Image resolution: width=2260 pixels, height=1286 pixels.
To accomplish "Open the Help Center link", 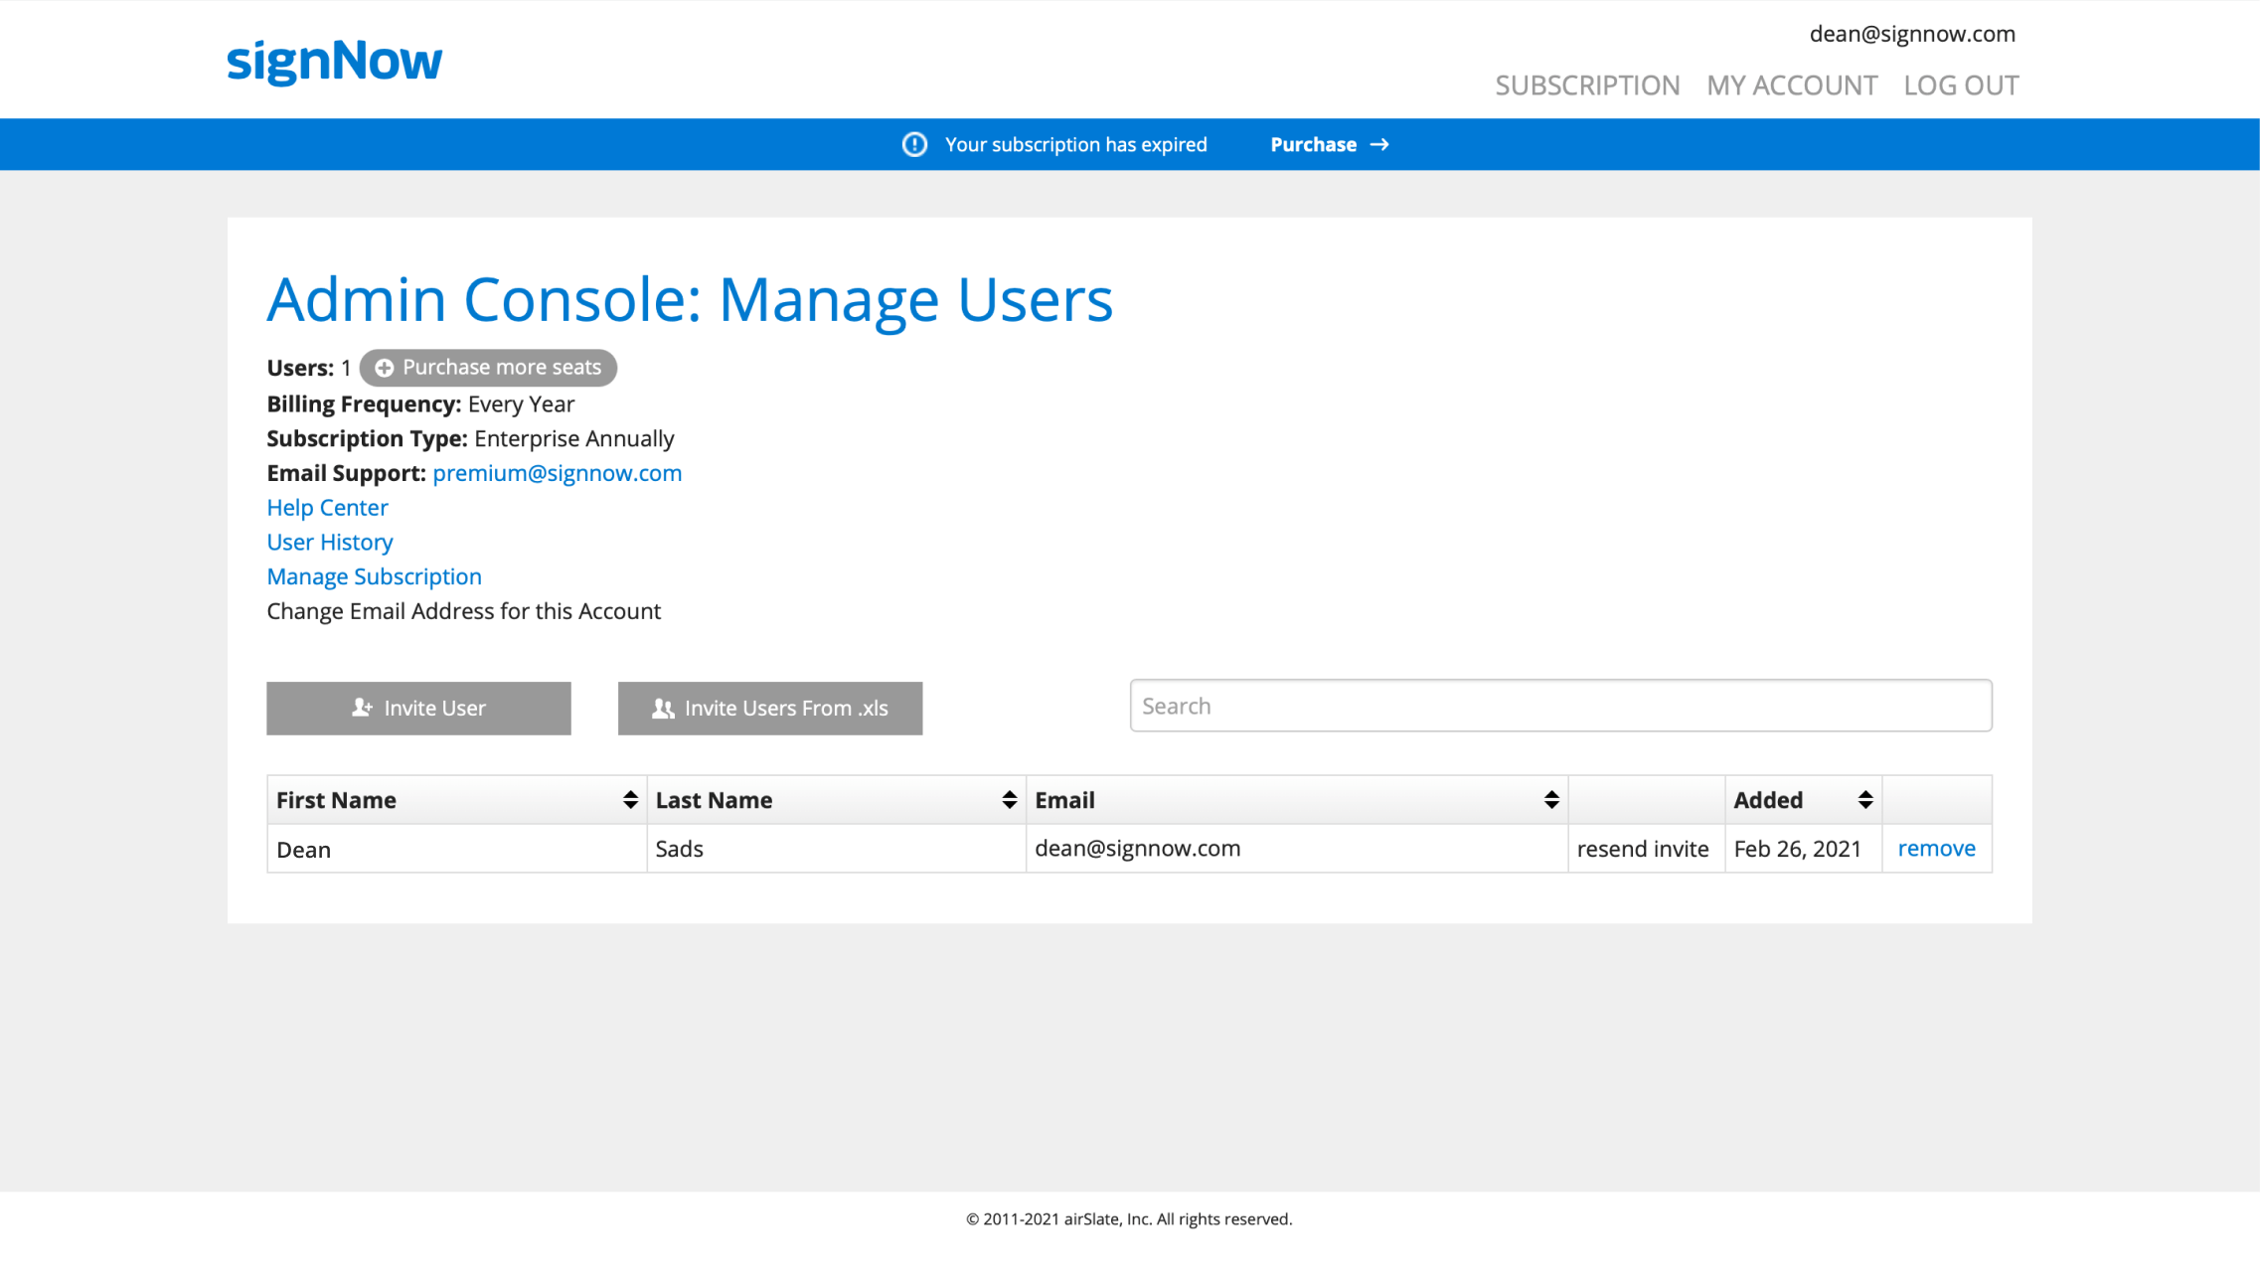I will (x=327, y=508).
